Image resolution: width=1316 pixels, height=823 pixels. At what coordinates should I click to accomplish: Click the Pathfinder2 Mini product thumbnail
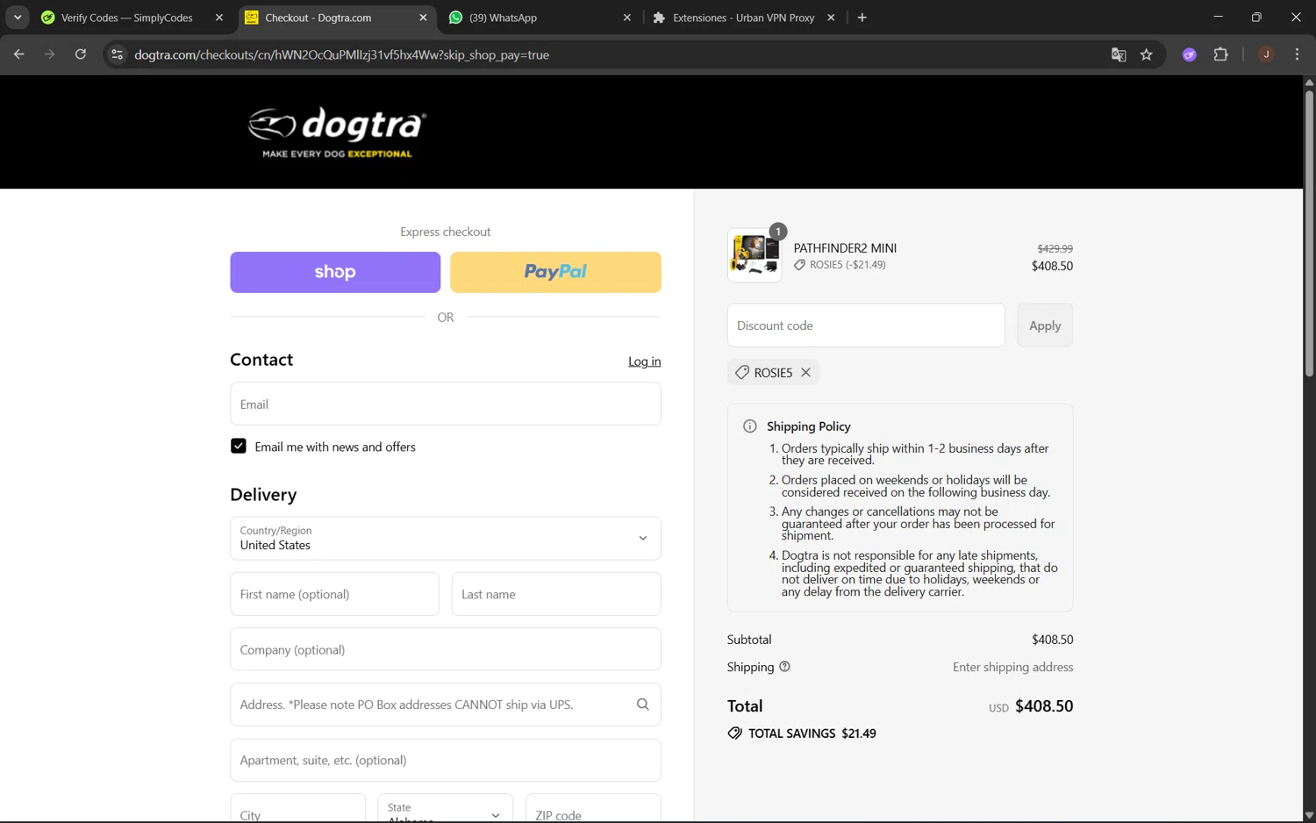tap(755, 255)
